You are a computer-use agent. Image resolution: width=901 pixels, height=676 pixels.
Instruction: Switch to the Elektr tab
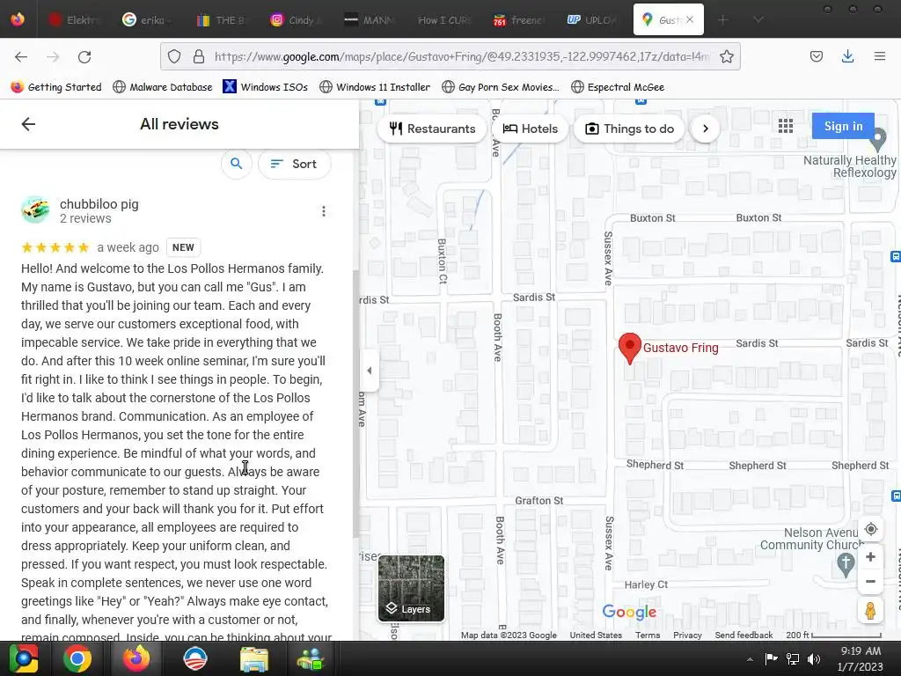74,20
